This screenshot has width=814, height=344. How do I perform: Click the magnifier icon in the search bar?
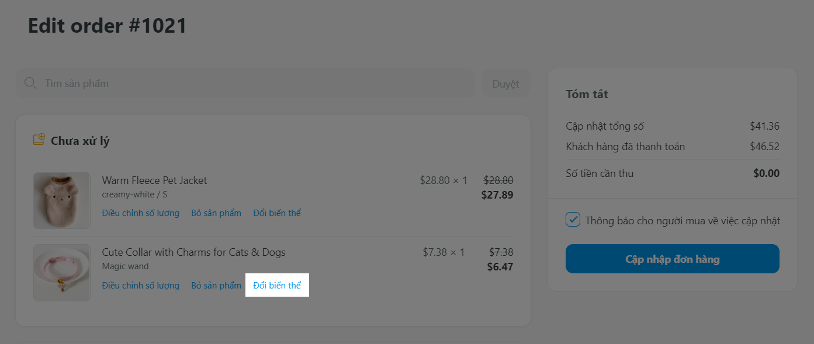pyautogui.click(x=30, y=84)
